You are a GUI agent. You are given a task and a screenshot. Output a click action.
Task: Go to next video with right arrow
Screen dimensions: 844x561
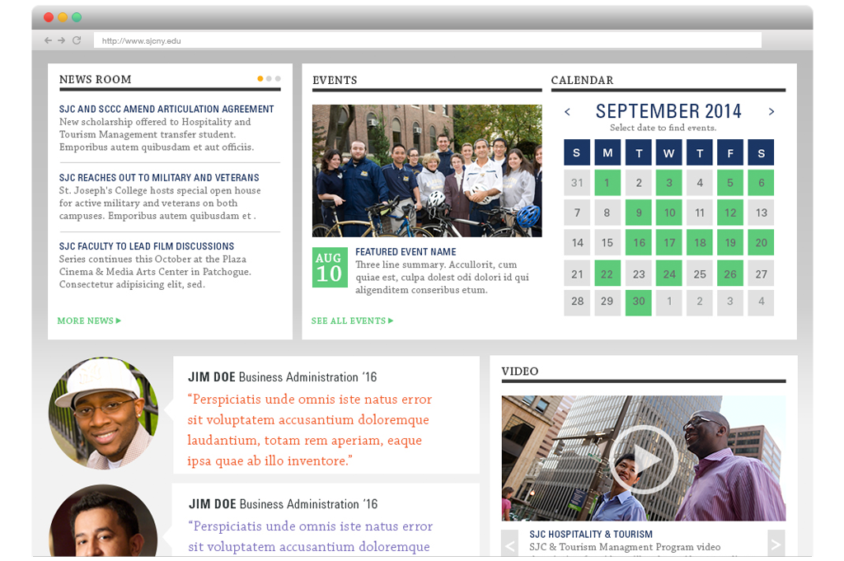click(x=776, y=545)
